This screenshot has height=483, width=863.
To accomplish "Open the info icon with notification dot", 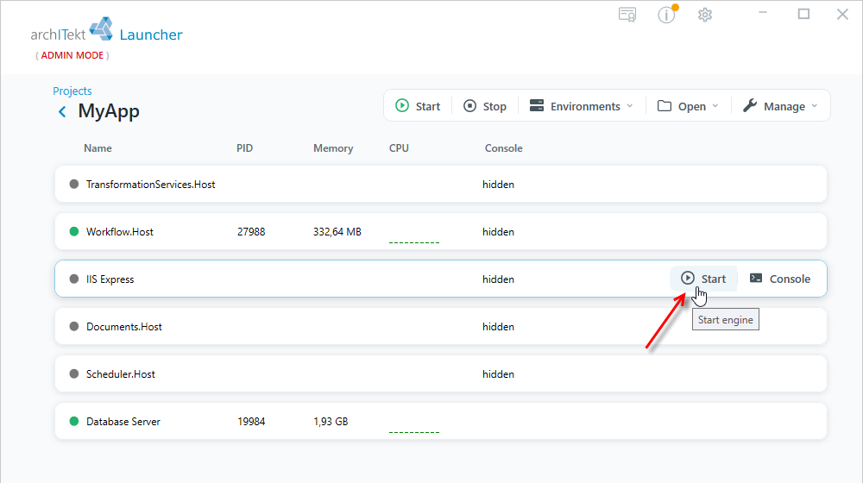I will [x=667, y=15].
